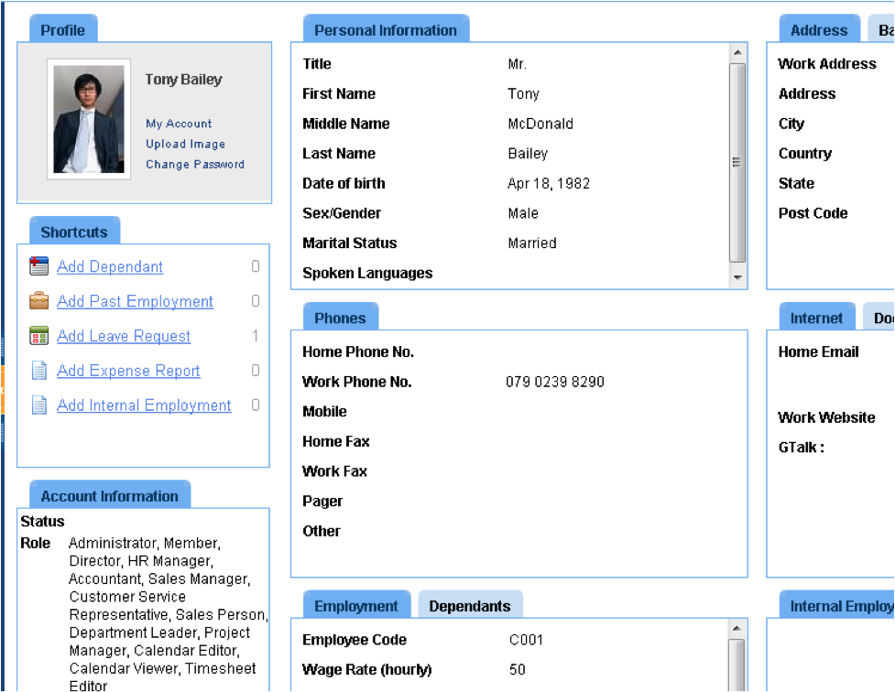Select the Employment tab
Viewport: 895px width, 692px height.
coord(355,605)
